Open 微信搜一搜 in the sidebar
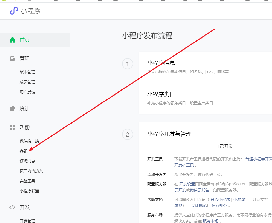Image resolution: width=272 pixels, height=223 pixels. 29,141
